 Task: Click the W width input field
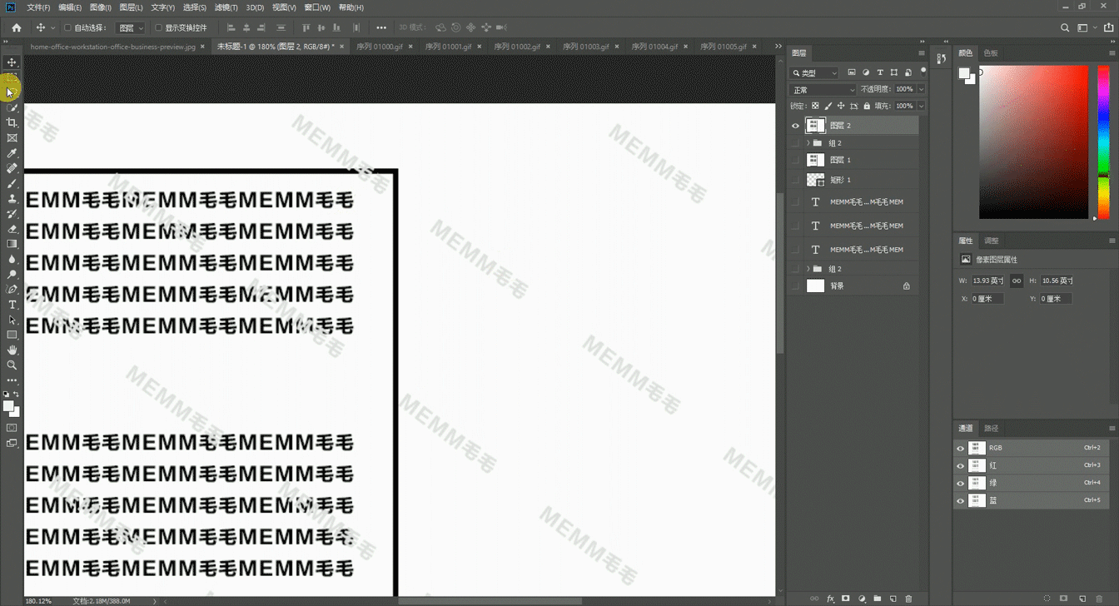[989, 281]
